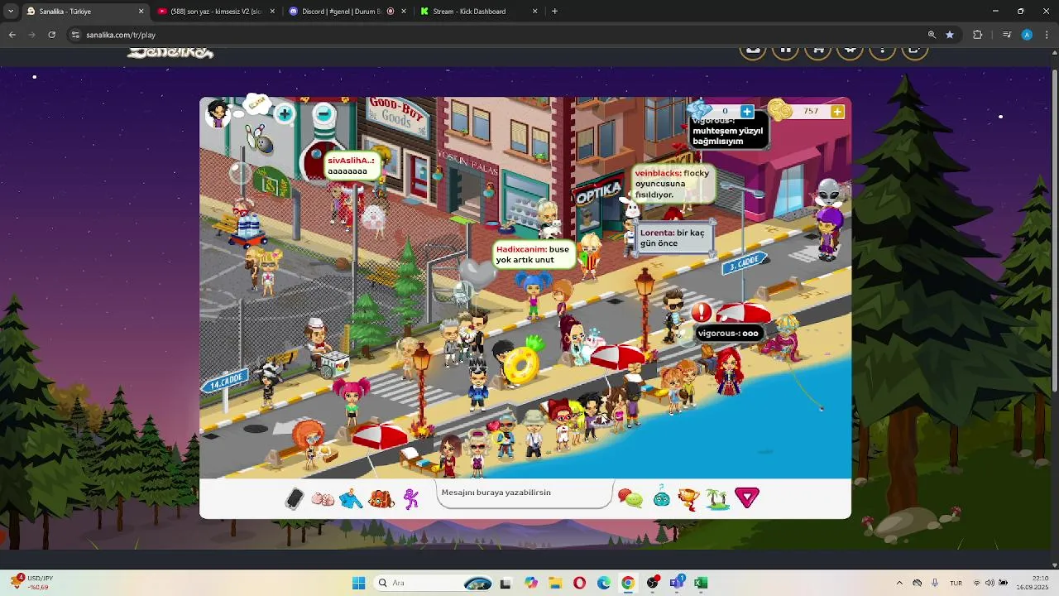This screenshot has width=1059, height=596.
Task: Switch to the Stream - Kick Dashboard tab
Action: [x=478, y=12]
